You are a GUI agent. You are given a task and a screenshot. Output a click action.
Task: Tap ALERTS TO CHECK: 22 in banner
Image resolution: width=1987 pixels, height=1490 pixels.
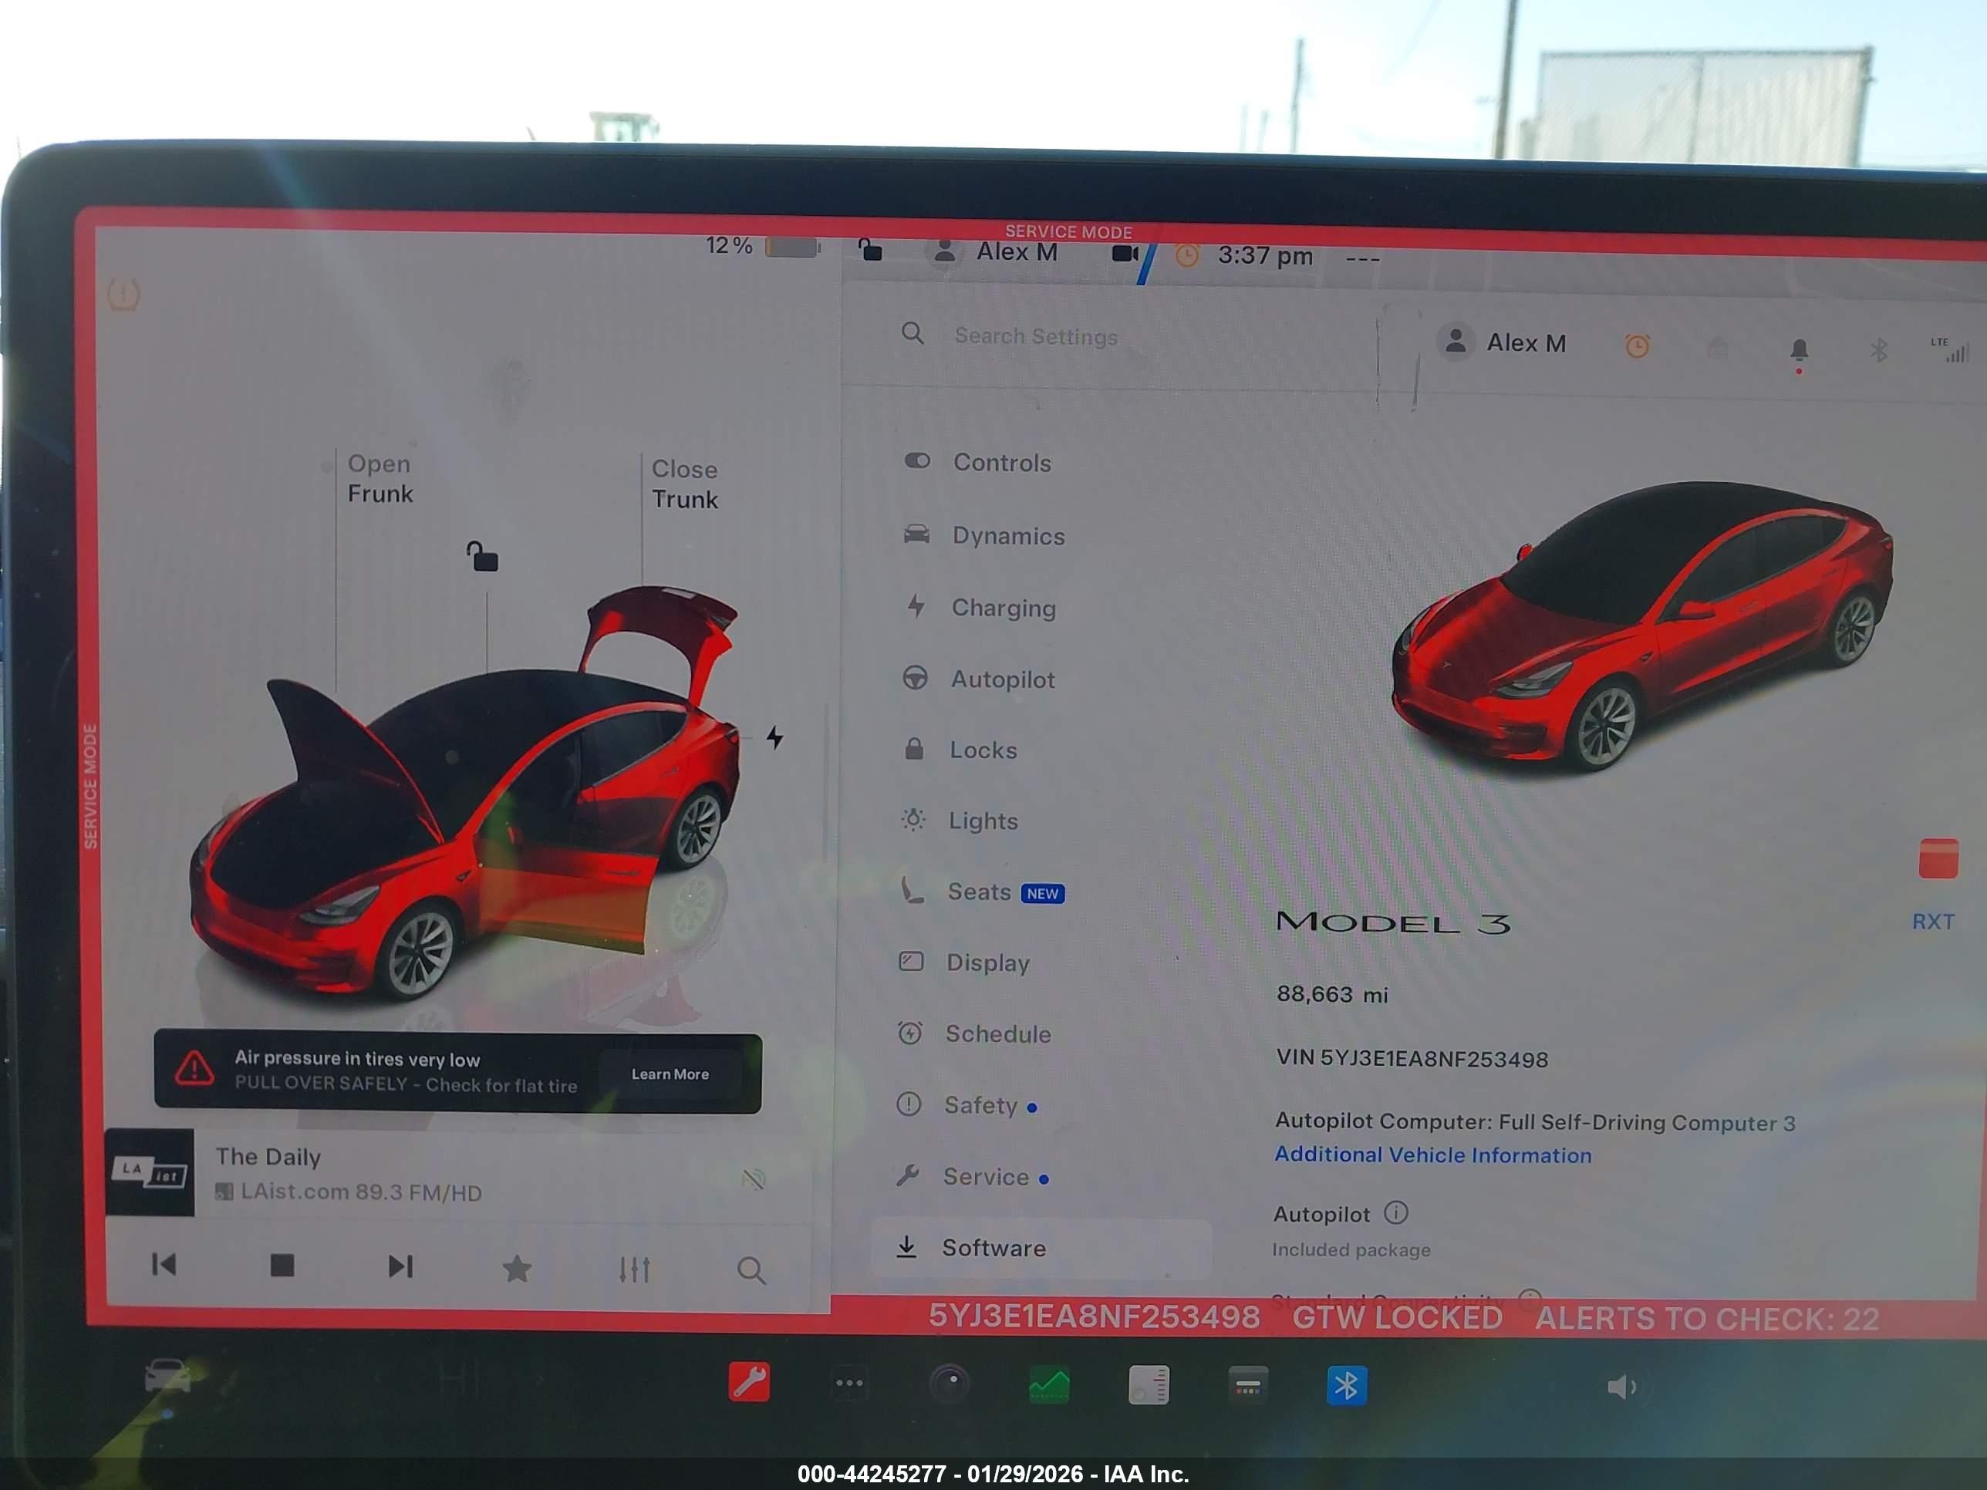1707,1319
